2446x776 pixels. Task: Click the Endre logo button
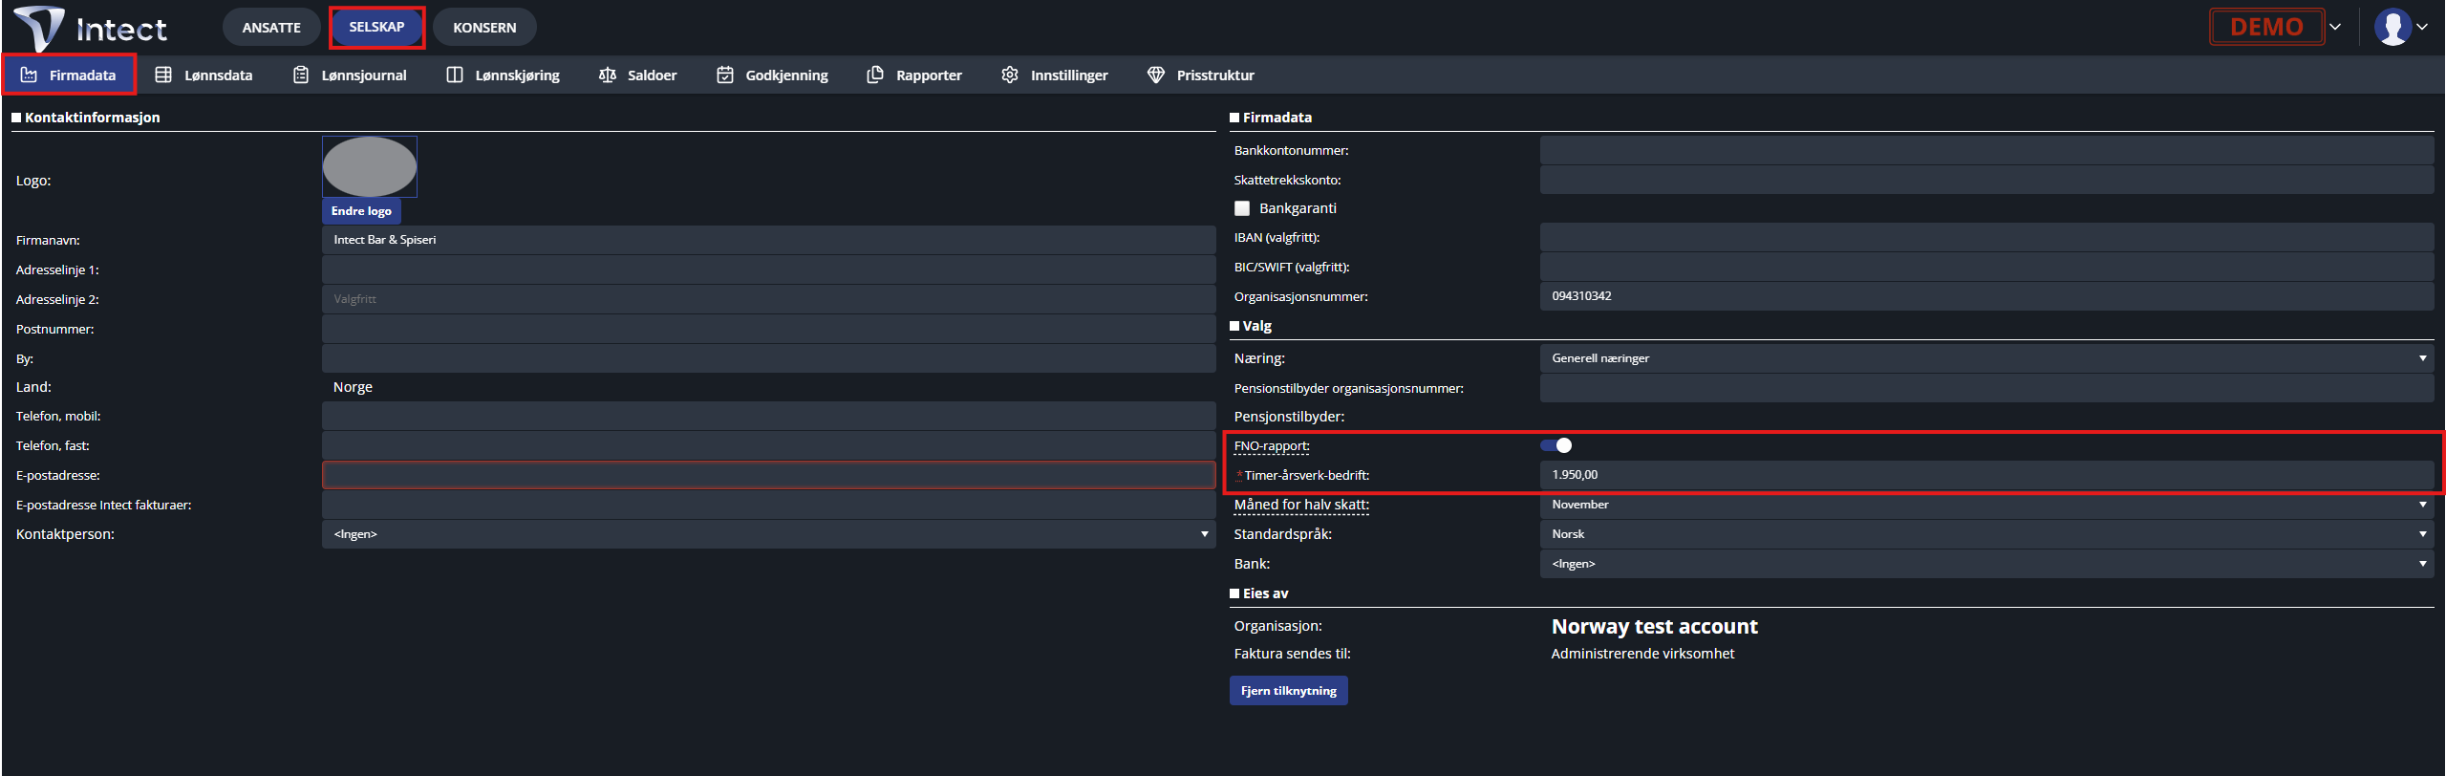point(361,211)
